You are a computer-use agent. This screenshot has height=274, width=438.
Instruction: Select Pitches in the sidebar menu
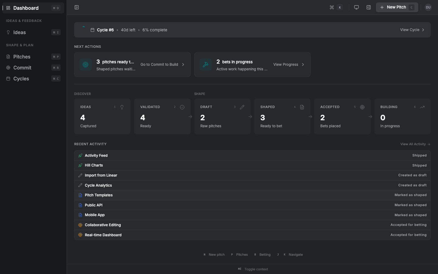21,57
